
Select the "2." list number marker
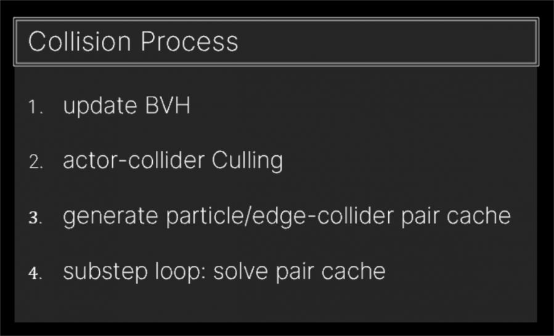click(x=36, y=162)
